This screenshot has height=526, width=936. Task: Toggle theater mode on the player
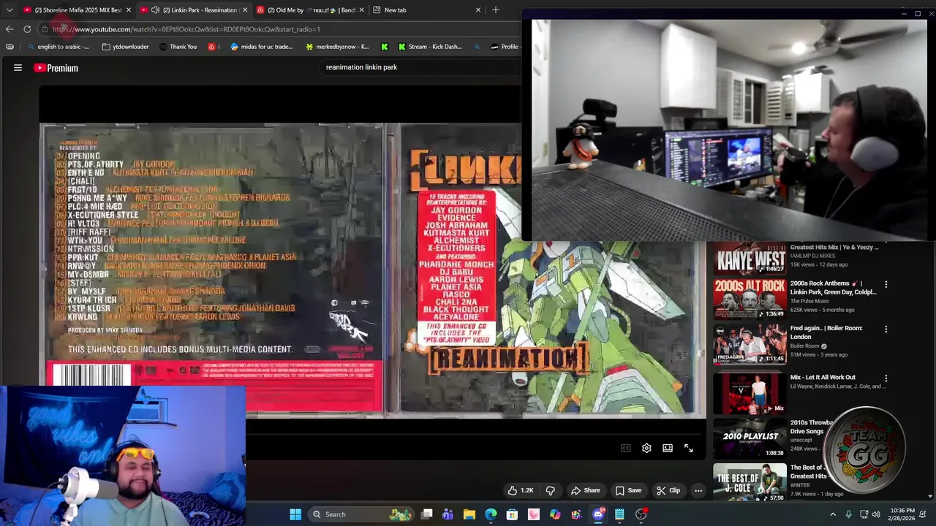668,449
